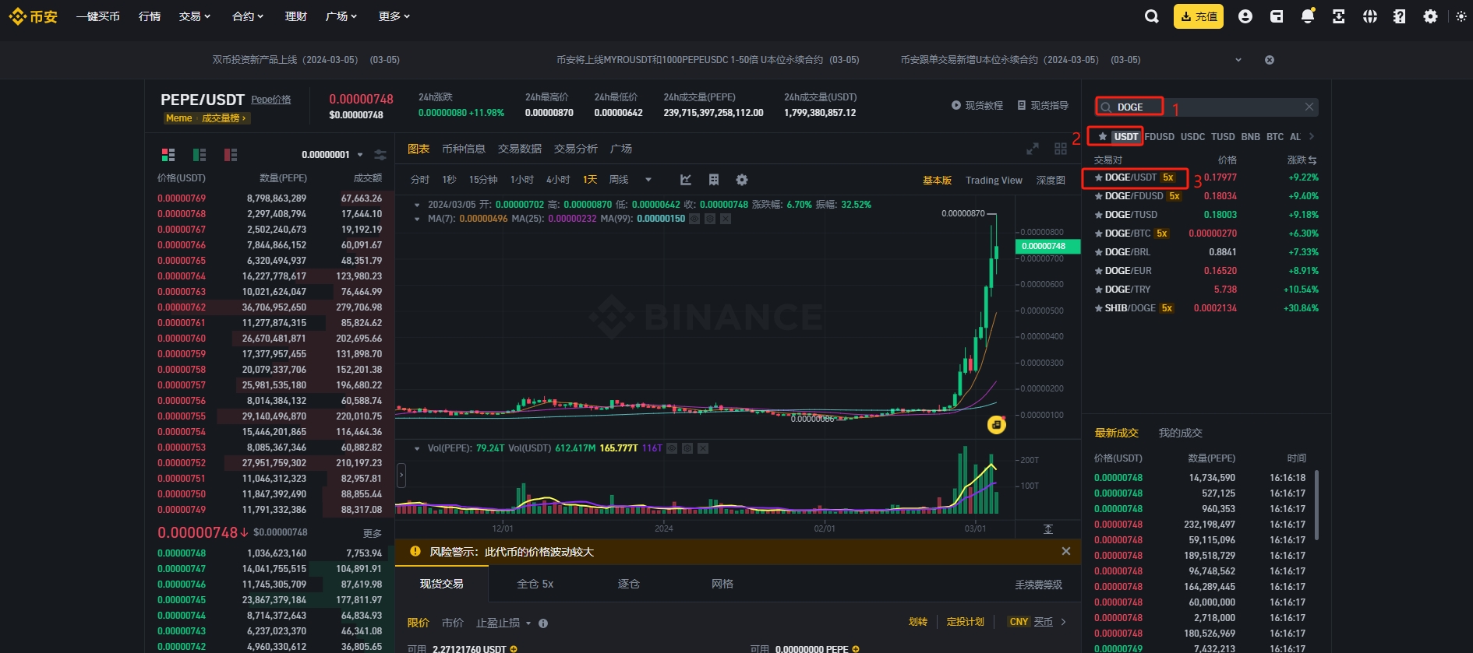Open the search magnifier in top navigation
This screenshot has width=1473, height=653.
1151,16
